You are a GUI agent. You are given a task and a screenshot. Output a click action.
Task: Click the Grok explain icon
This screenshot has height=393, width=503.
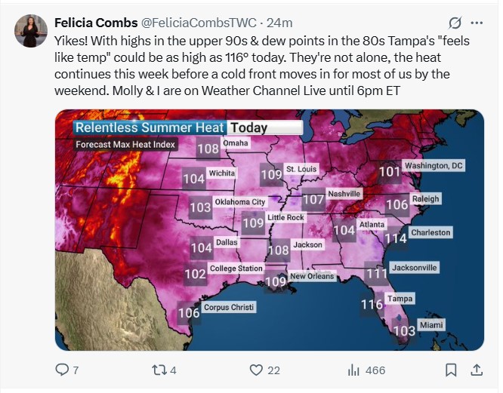pos(455,23)
